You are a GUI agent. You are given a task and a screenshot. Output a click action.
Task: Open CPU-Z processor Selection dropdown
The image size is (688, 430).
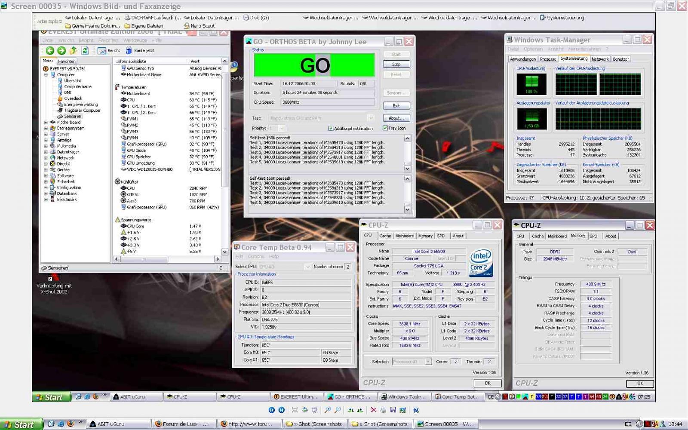coord(428,362)
